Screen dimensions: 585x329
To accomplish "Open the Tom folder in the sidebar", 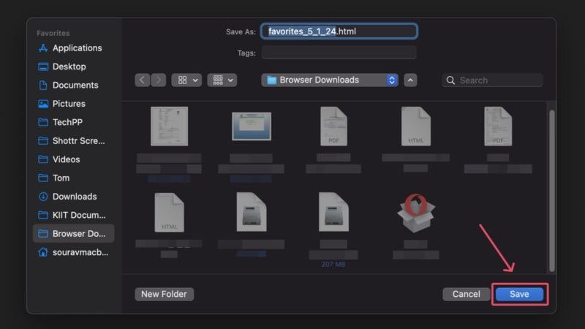I will pos(73,178).
